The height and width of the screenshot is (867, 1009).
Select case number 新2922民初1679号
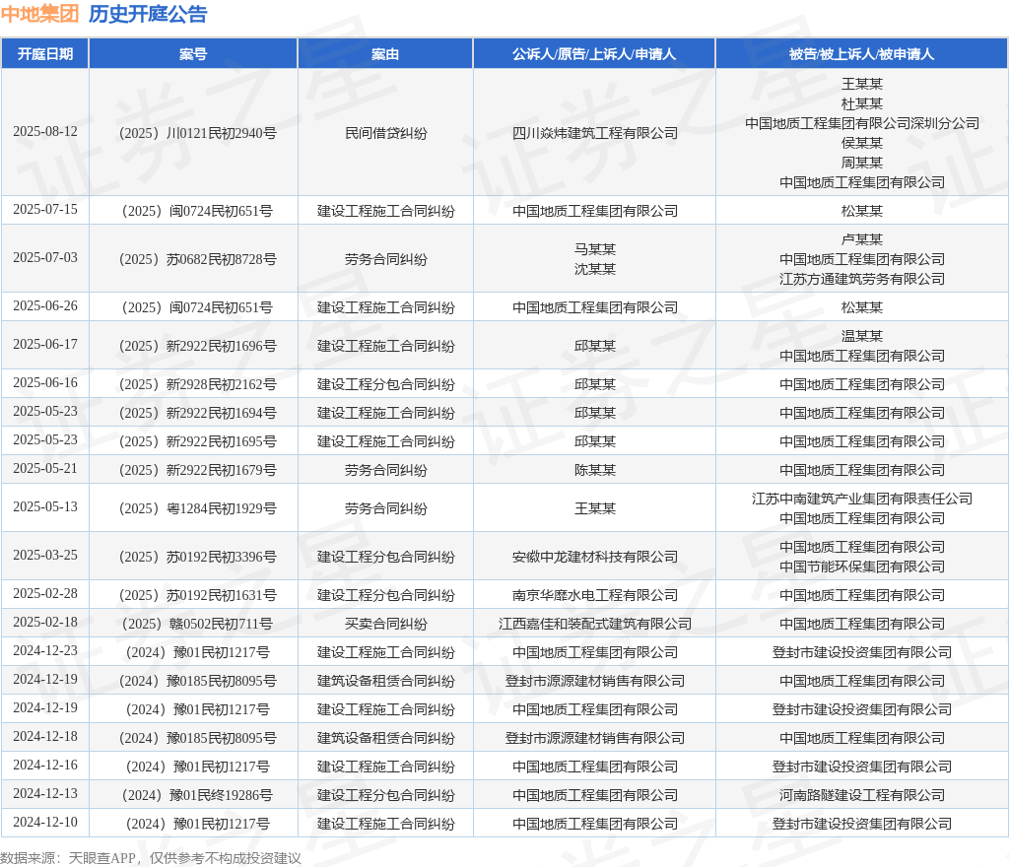pos(197,470)
